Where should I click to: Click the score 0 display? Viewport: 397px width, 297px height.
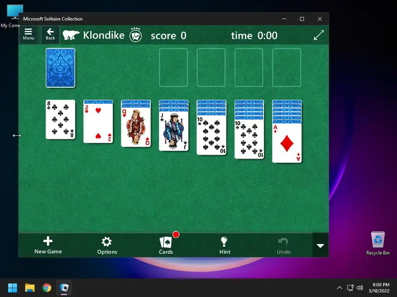tap(168, 36)
